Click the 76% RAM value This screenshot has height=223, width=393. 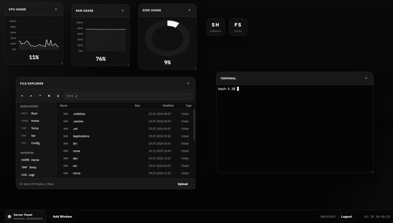click(x=101, y=59)
